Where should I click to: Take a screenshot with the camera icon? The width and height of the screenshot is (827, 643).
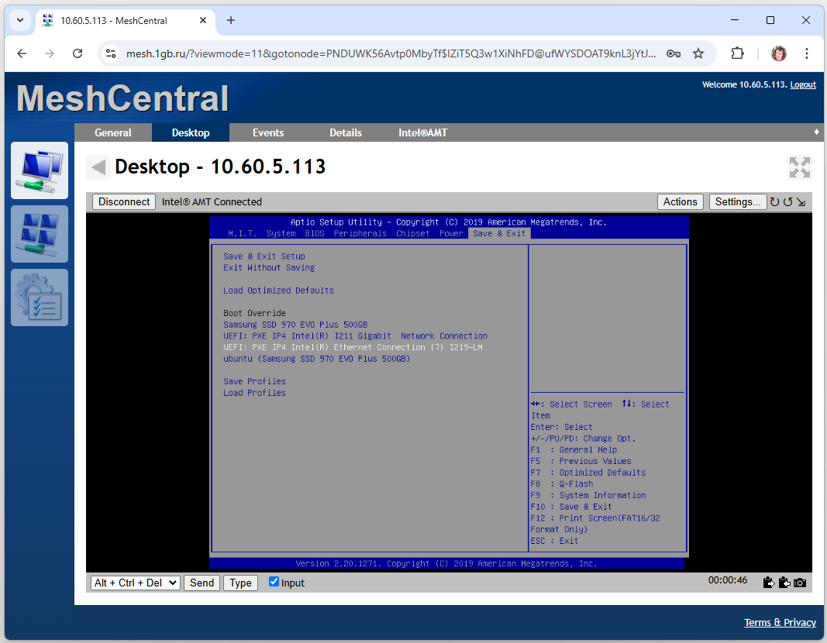800,583
